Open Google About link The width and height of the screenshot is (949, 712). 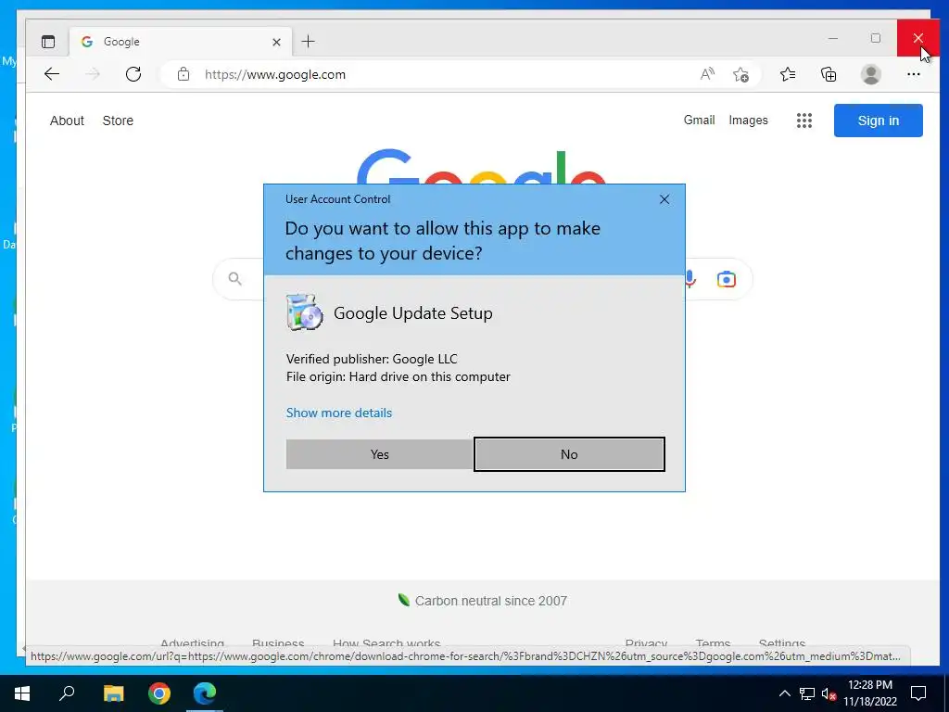click(67, 121)
